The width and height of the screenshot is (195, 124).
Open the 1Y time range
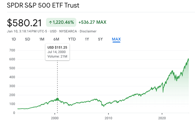(87, 39)
